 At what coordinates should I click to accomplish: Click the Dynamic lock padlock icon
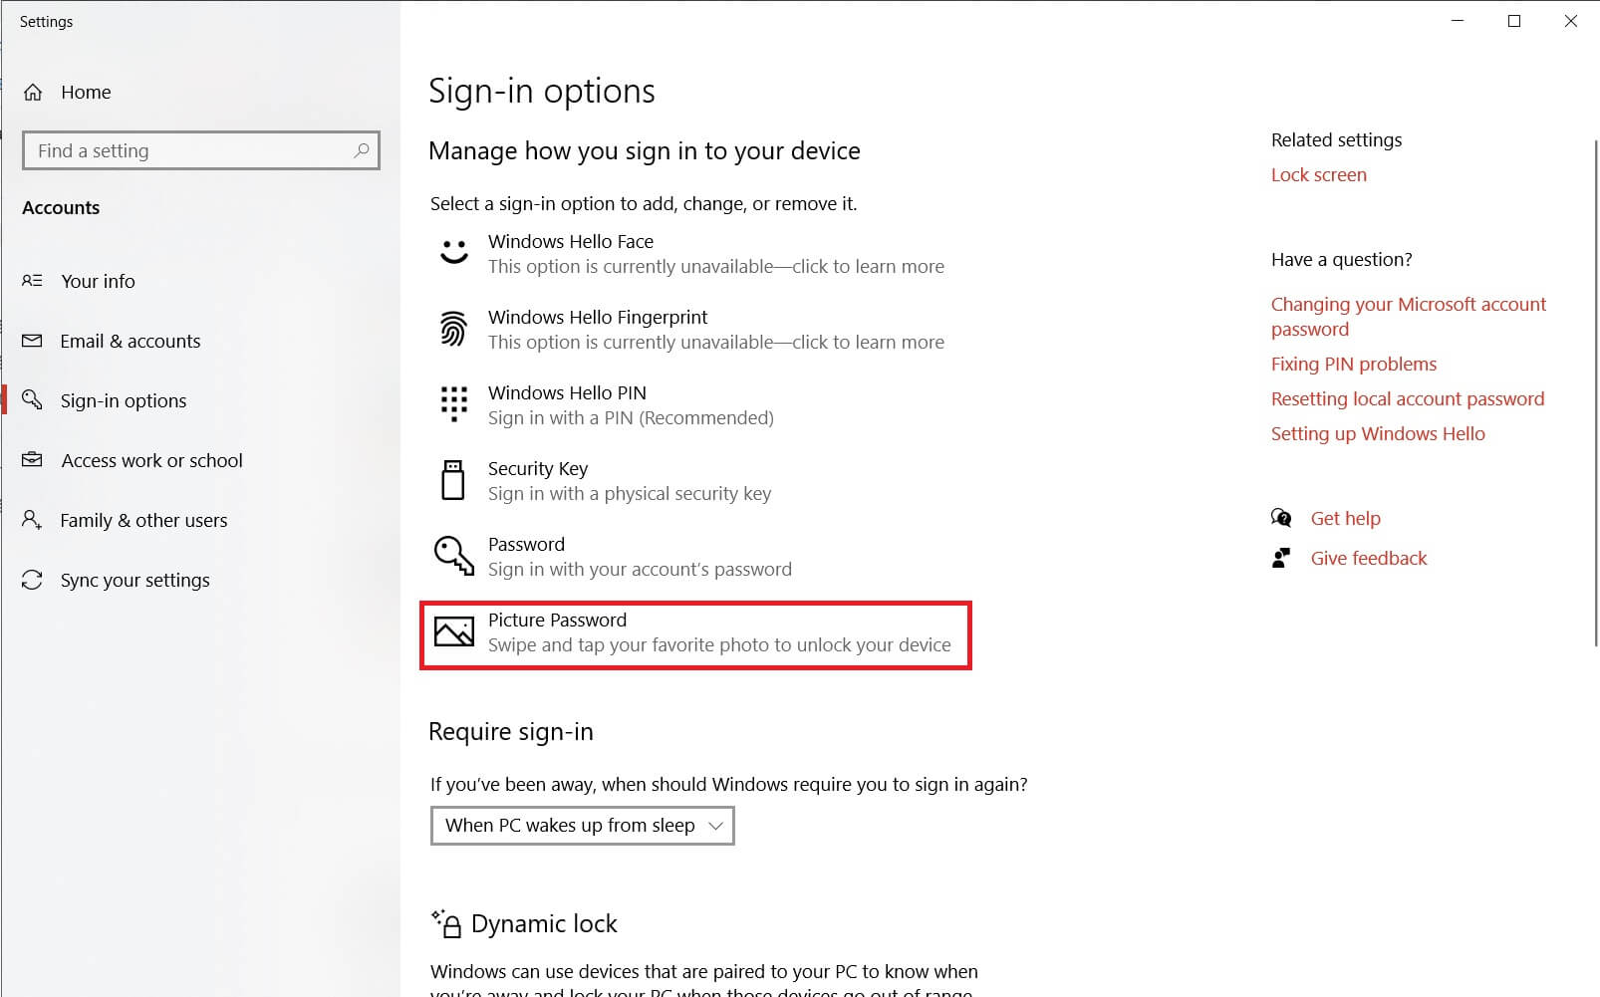tap(446, 923)
